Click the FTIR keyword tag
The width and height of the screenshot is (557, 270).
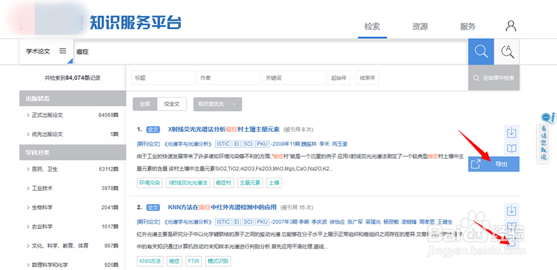(194, 262)
